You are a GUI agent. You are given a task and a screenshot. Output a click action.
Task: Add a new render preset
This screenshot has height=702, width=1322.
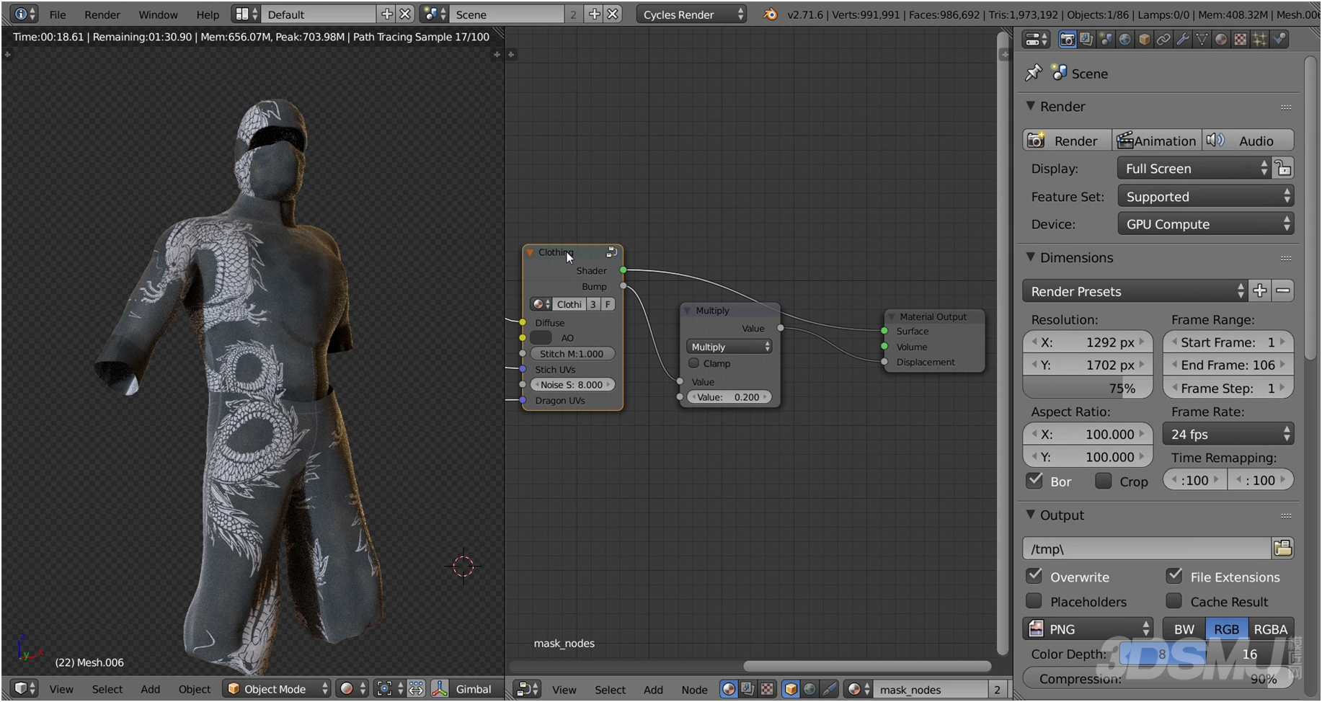click(1260, 291)
